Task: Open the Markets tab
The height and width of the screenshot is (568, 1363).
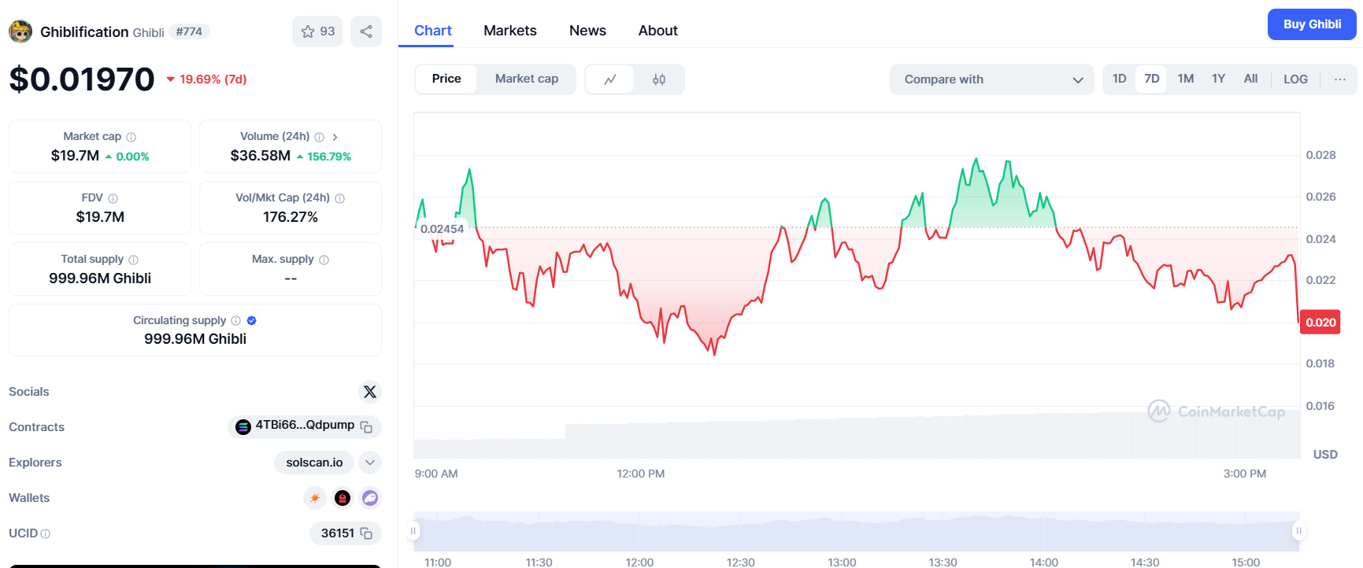Action: click(x=510, y=31)
